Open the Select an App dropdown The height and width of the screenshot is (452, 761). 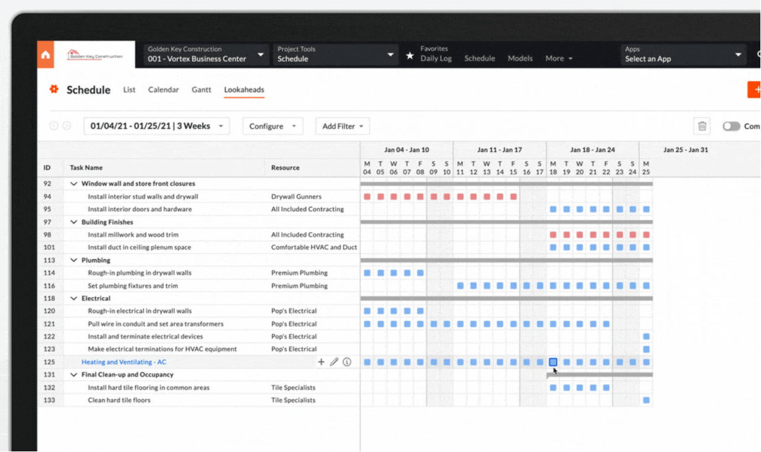click(x=683, y=54)
